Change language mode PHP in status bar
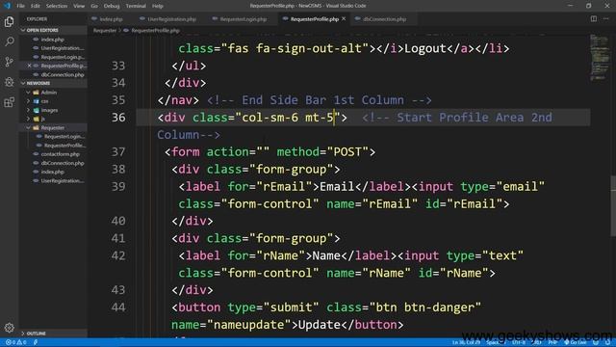 pyautogui.click(x=553, y=342)
